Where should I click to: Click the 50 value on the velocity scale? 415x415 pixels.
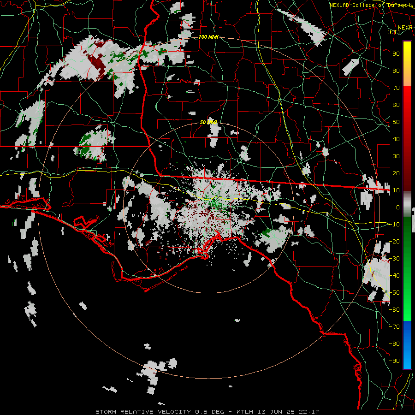[396, 122]
